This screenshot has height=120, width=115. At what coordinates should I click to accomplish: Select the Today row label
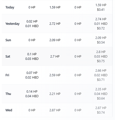click(x=10, y=7)
